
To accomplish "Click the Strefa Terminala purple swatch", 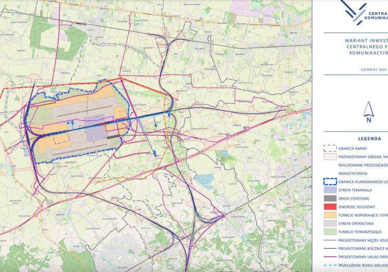I will (330, 189).
